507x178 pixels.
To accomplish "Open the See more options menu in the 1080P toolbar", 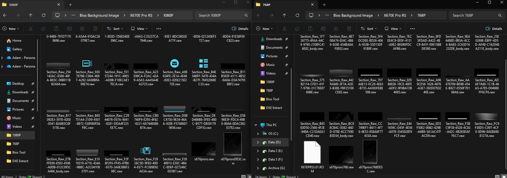I will click(159, 29).
